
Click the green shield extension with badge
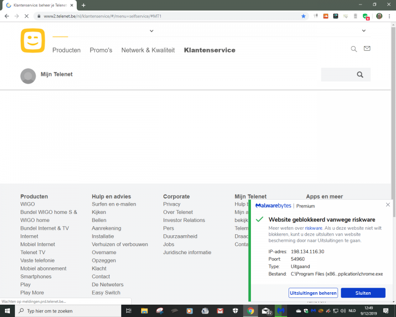pyautogui.click(x=365, y=16)
